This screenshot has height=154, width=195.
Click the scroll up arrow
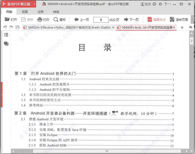(191, 33)
